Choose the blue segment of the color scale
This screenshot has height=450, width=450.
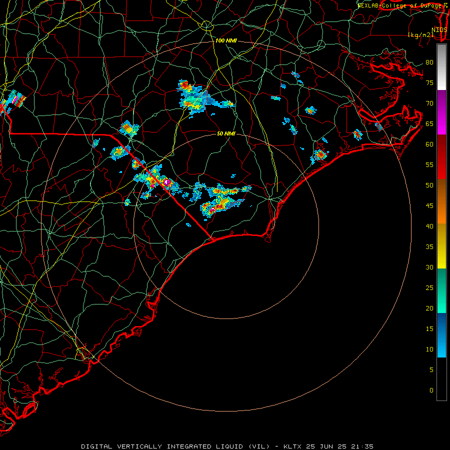(x=441, y=335)
